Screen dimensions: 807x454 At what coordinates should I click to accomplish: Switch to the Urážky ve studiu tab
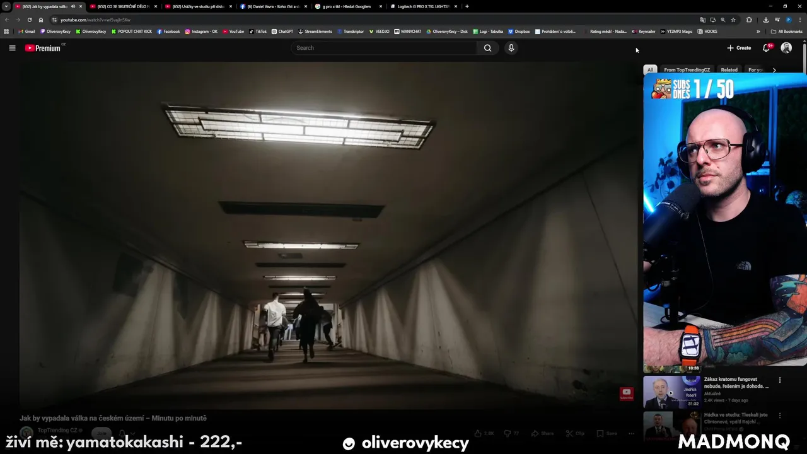tap(199, 6)
